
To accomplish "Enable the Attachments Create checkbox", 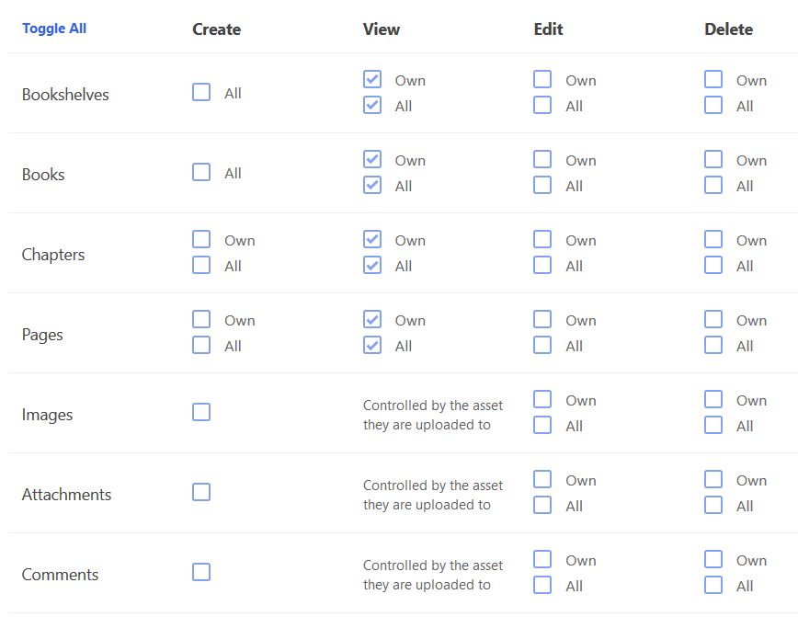I will coord(201,492).
